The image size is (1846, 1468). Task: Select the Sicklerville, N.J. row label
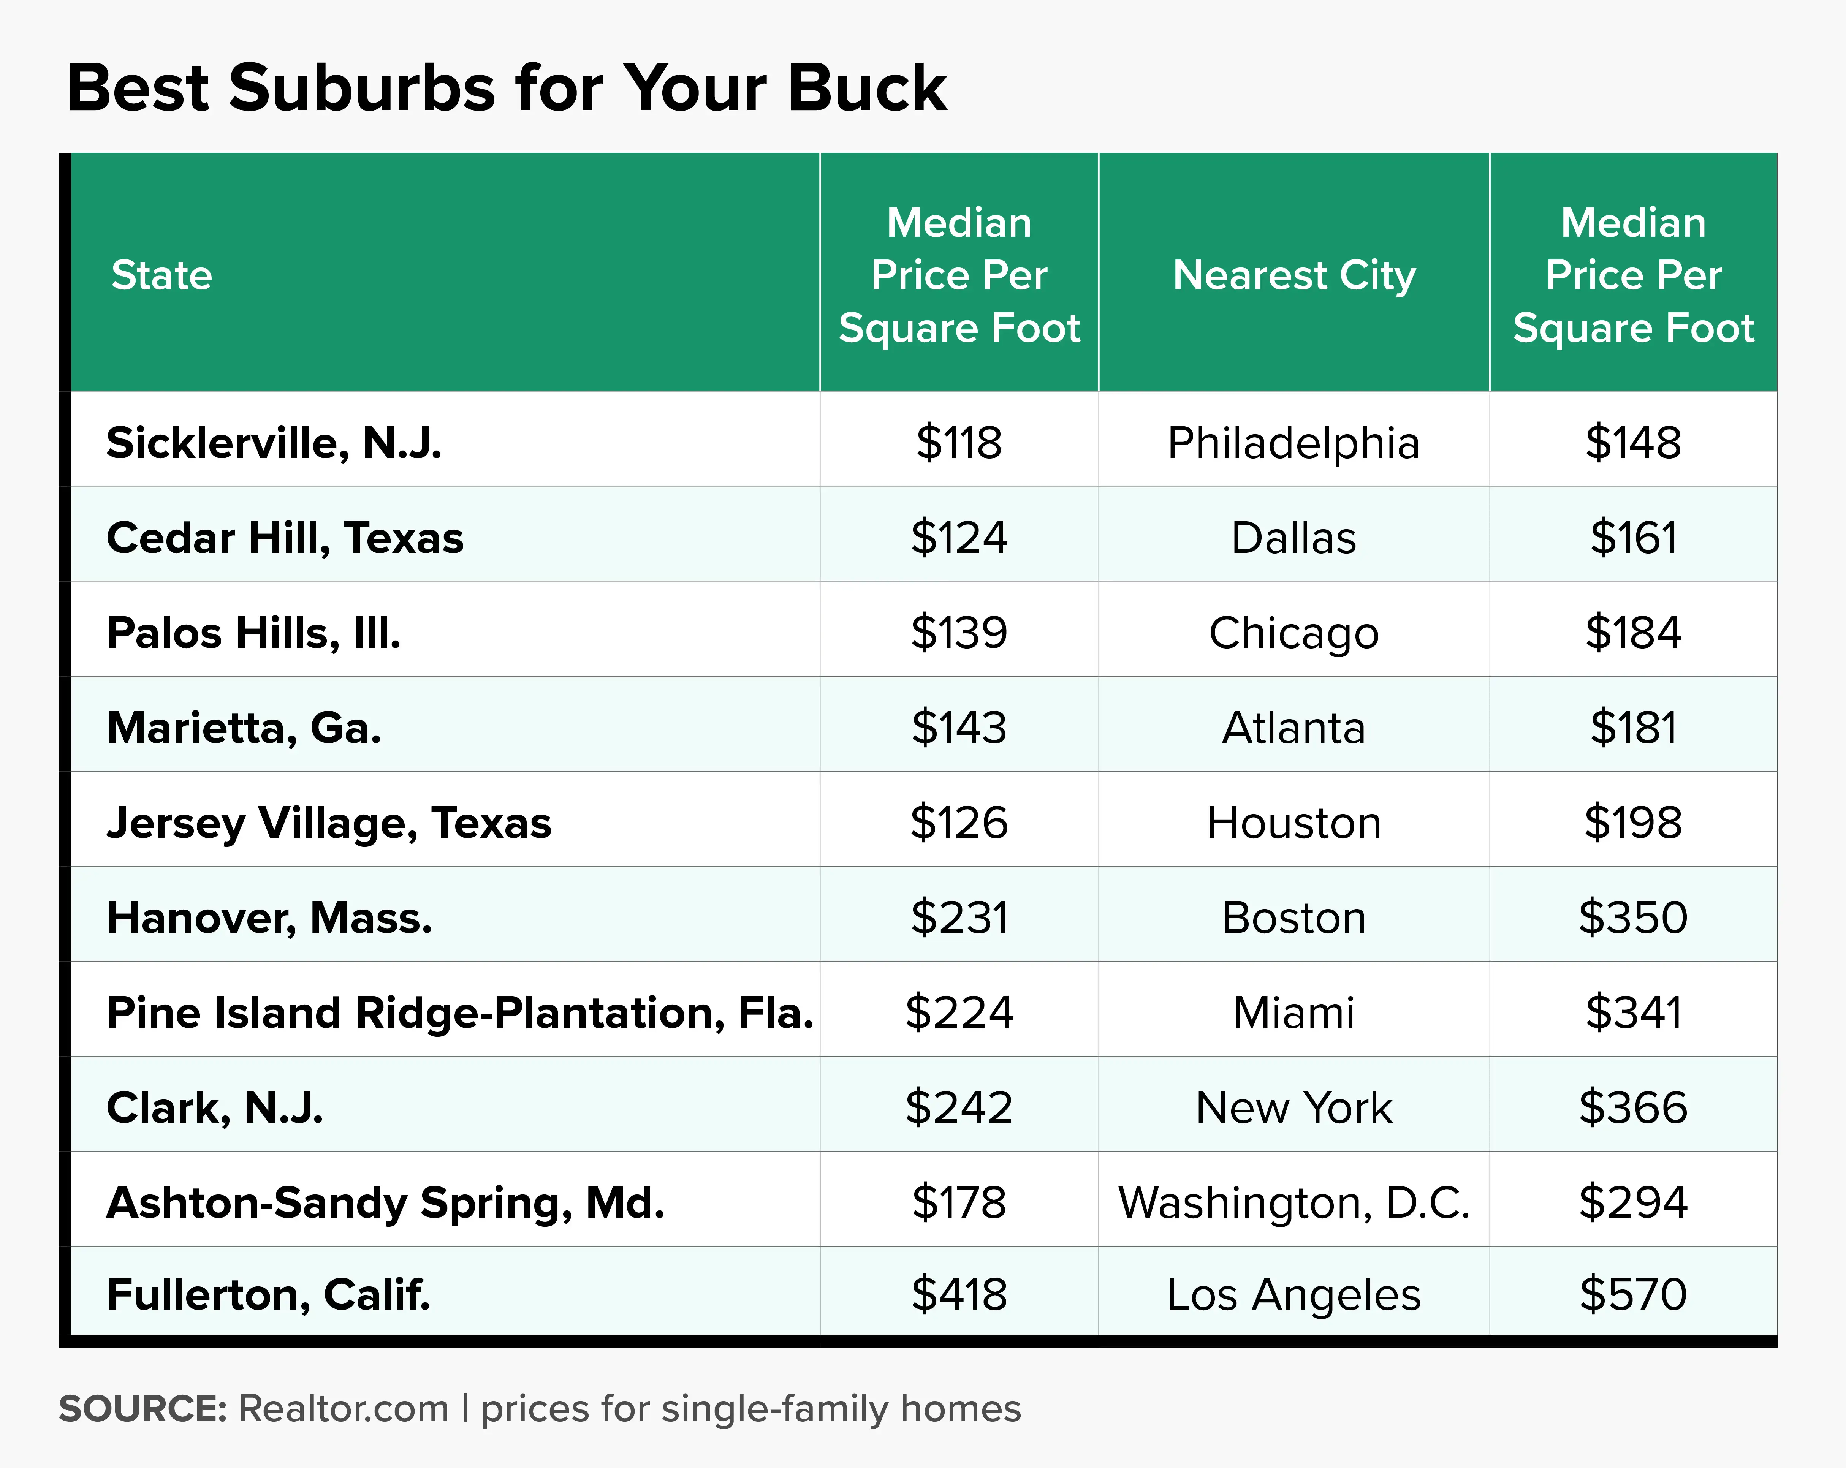click(x=274, y=443)
